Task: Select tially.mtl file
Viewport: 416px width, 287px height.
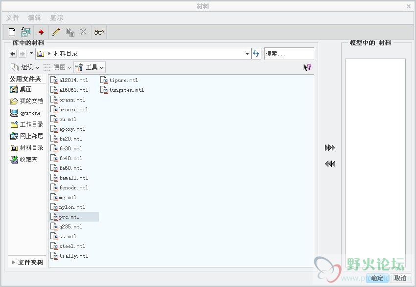Action: click(69, 256)
